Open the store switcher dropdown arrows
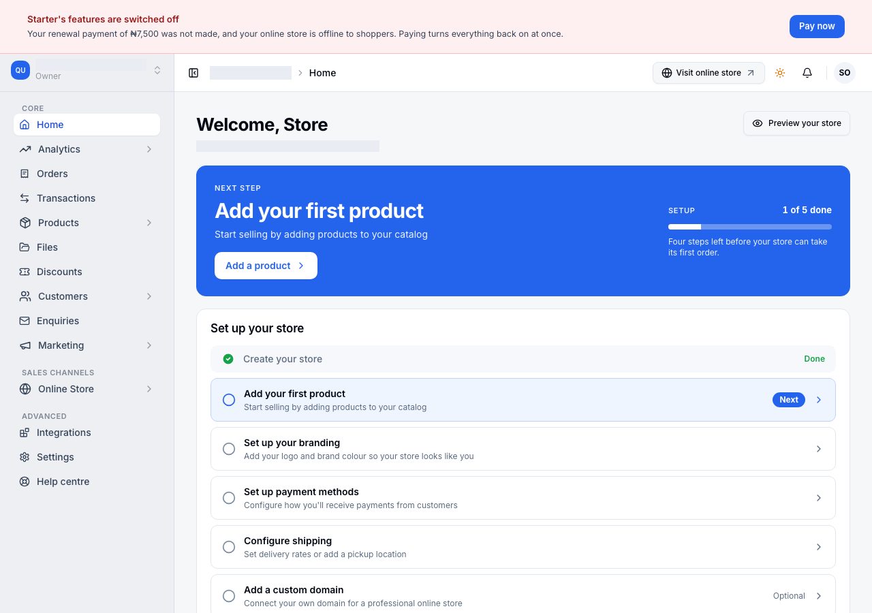Screen dimensions: 872x613 pos(157,70)
